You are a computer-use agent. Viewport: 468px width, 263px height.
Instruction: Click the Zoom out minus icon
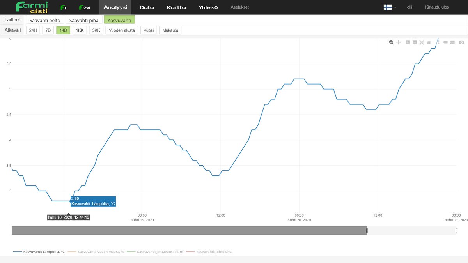point(415,42)
